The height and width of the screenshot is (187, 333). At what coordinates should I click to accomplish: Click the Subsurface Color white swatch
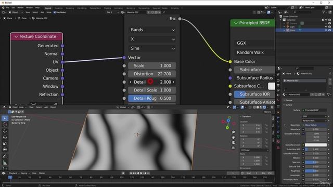[x=316, y=145]
